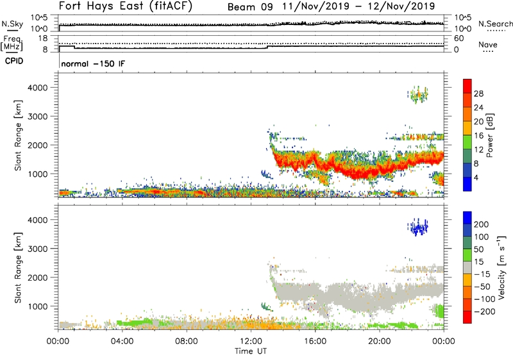Click the 'Beam 09' label
Viewport: 513px width, 355px height.
pos(250,7)
